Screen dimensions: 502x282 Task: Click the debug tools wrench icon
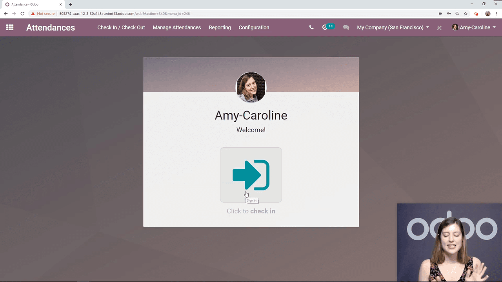[439, 28]
